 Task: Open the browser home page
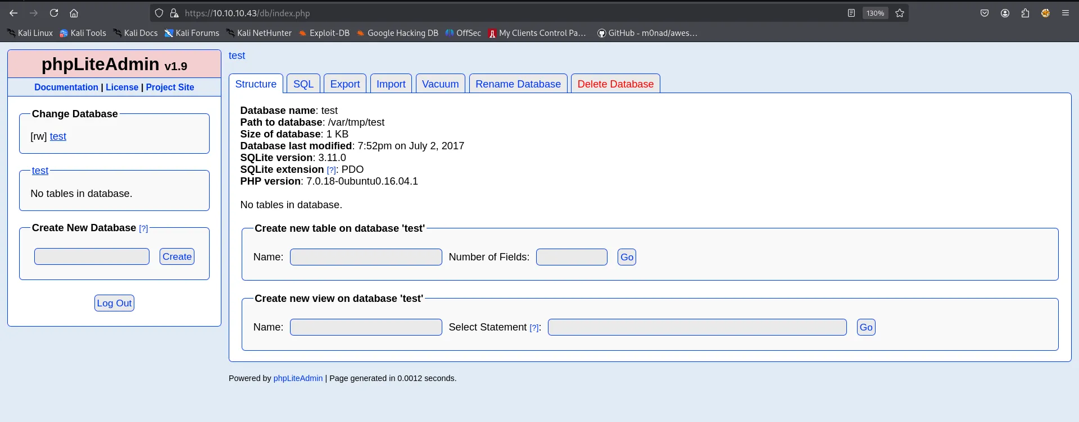pyautogui.click(x=74, y=13)
